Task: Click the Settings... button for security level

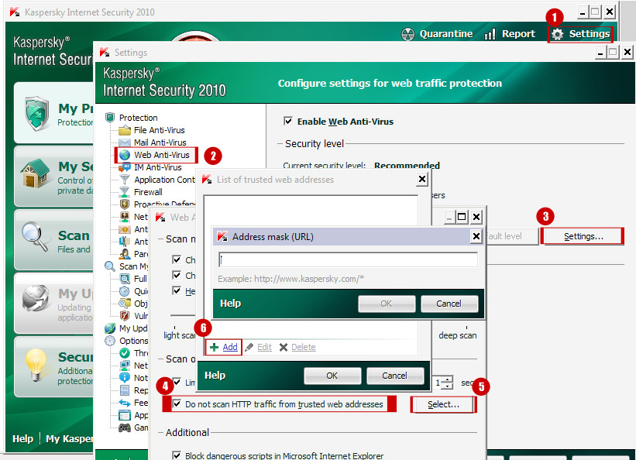Action: (x=583, y=236)
